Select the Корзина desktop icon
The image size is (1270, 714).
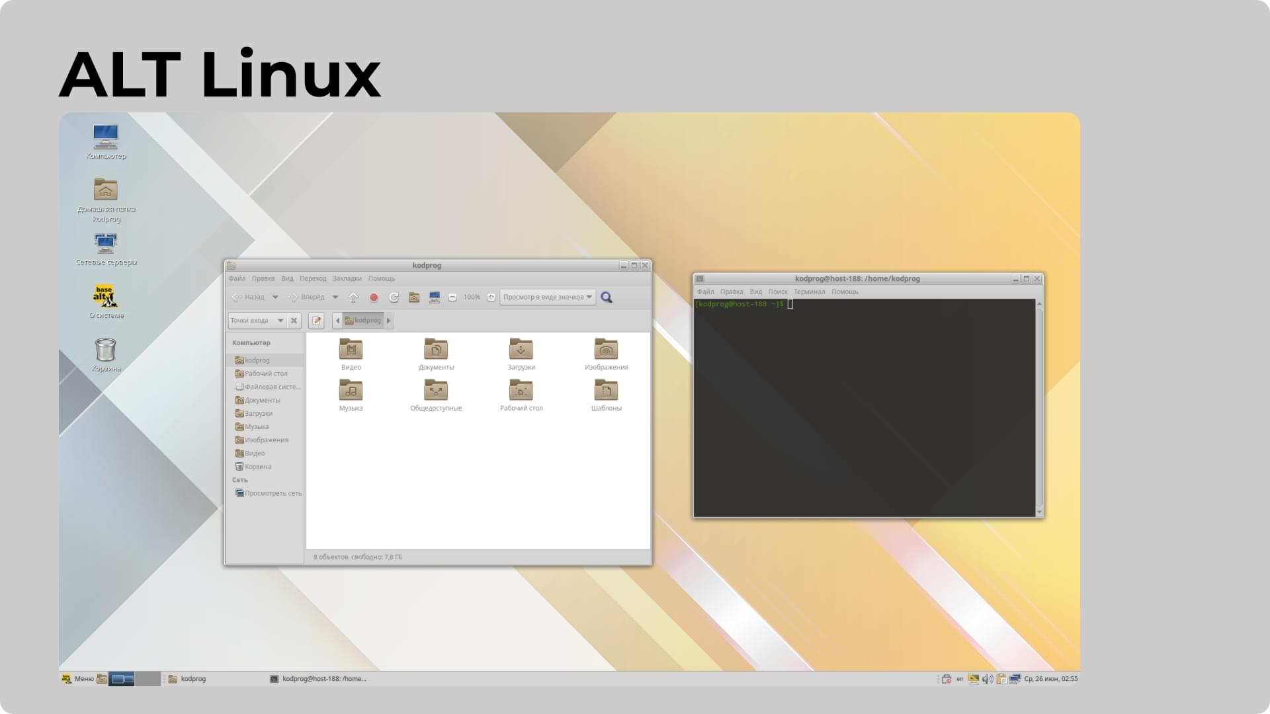point(106,355)
